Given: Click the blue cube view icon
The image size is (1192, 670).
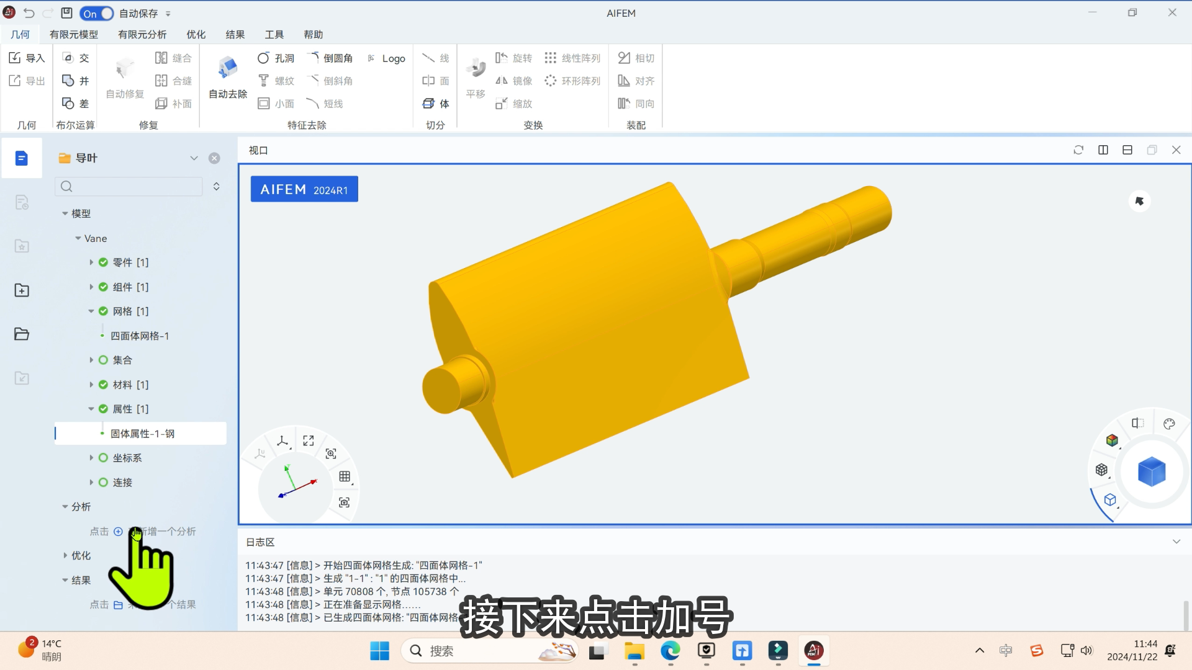Looking at the screenshot, I should pos(1152,471).
